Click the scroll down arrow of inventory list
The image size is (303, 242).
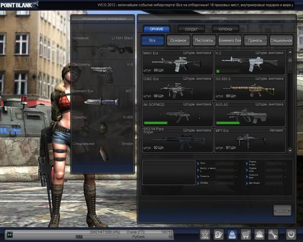290,150
